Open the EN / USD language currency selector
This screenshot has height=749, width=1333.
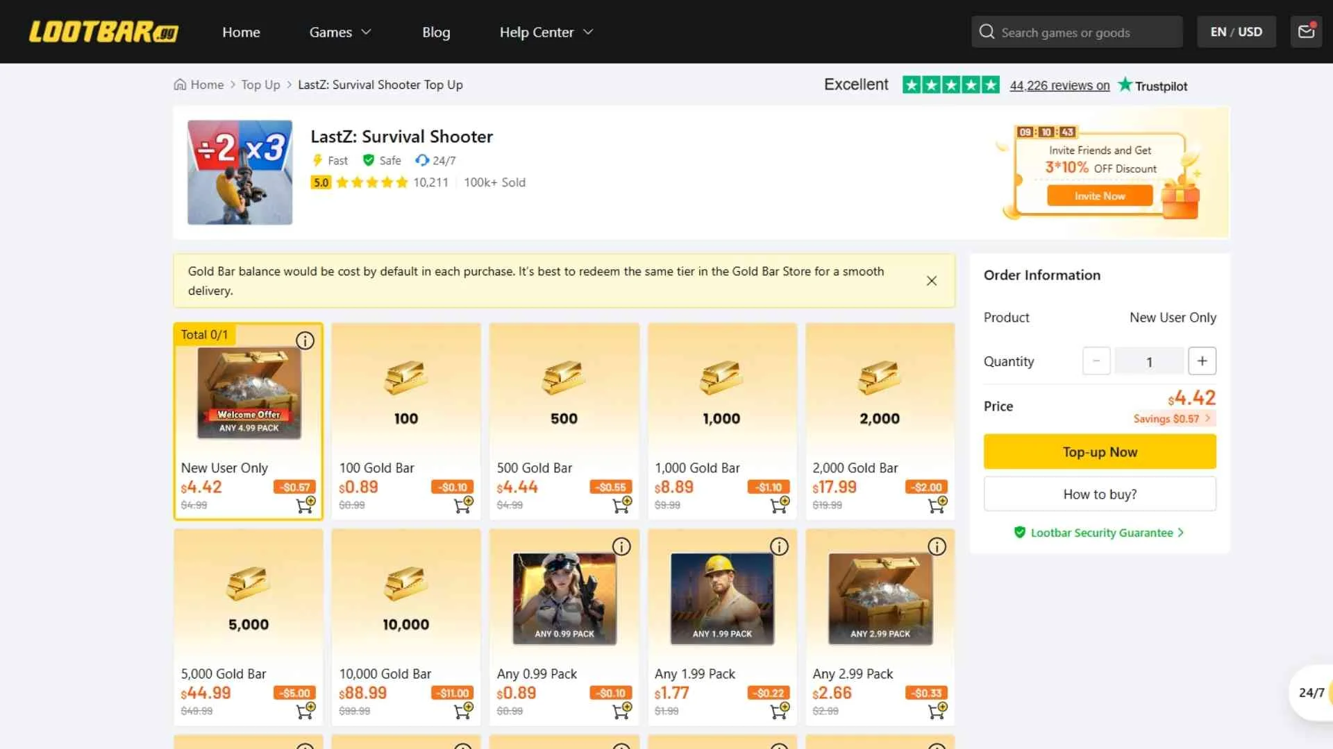click(1236, 32)
